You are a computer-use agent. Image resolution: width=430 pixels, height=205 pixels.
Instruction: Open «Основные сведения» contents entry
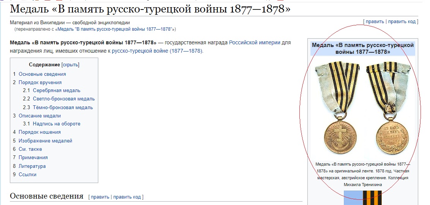click(42, 74)
